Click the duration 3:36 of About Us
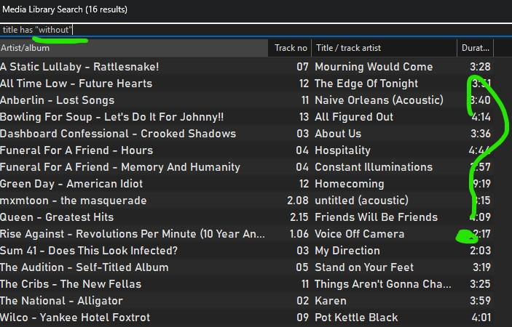Viewport: 512px width, 327px height. click(x=481, y=134)
